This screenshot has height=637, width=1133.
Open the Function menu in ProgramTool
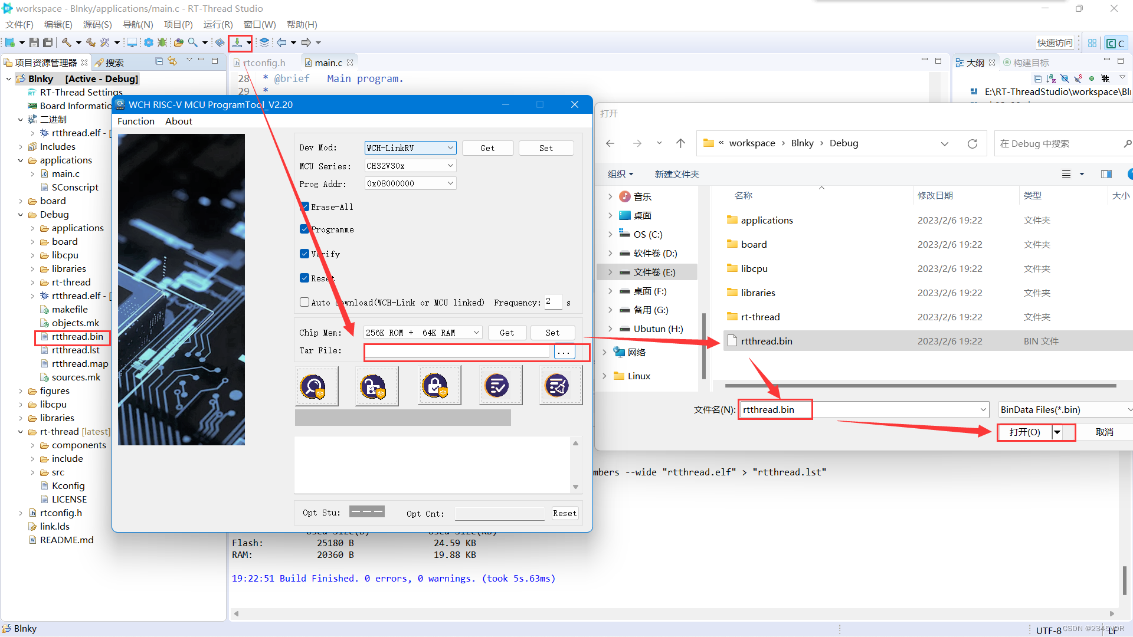click(x=136, y=121)
